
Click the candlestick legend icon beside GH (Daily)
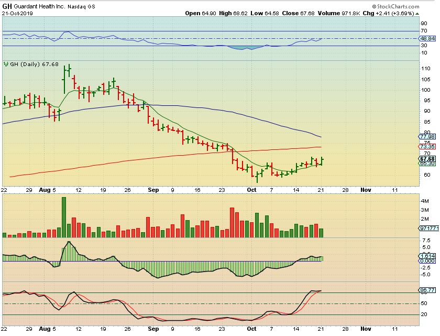[6, 64]
